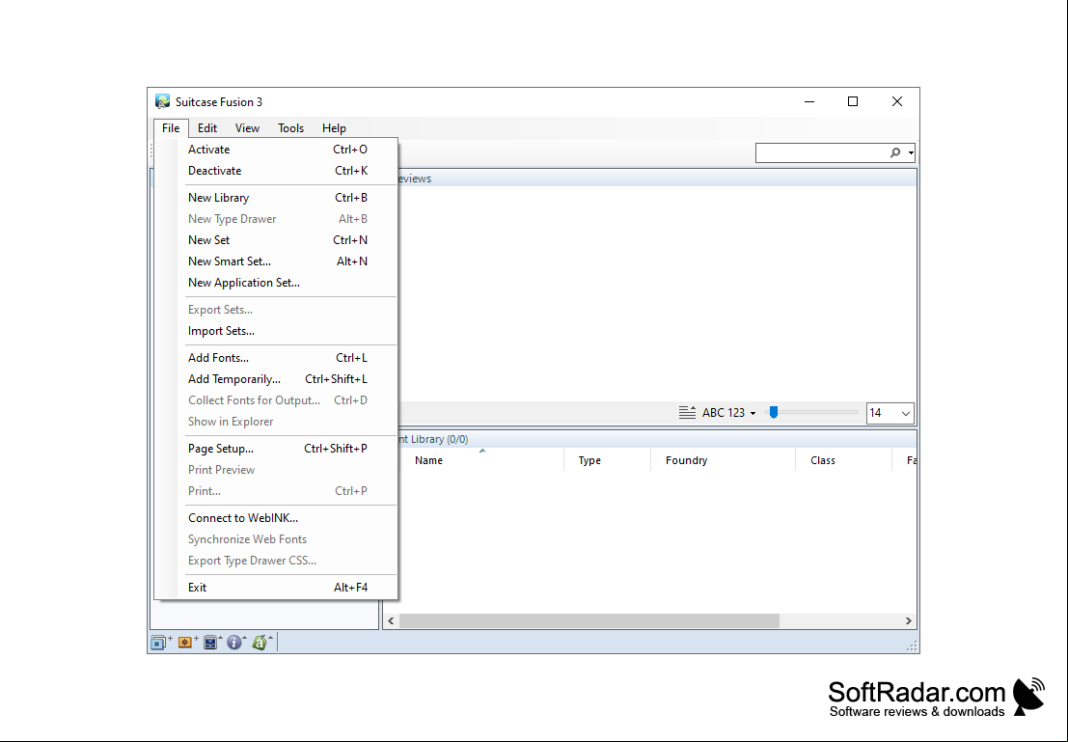The width and height of the screenshot is (1068, 742).
Task: Click the greyed Print Preview item
Action: pos(277,470)
